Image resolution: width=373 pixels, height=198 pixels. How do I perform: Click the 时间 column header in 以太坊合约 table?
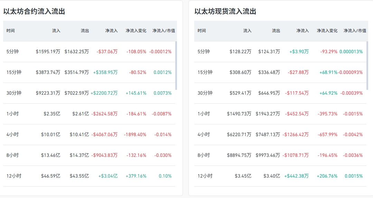[10, 31]
